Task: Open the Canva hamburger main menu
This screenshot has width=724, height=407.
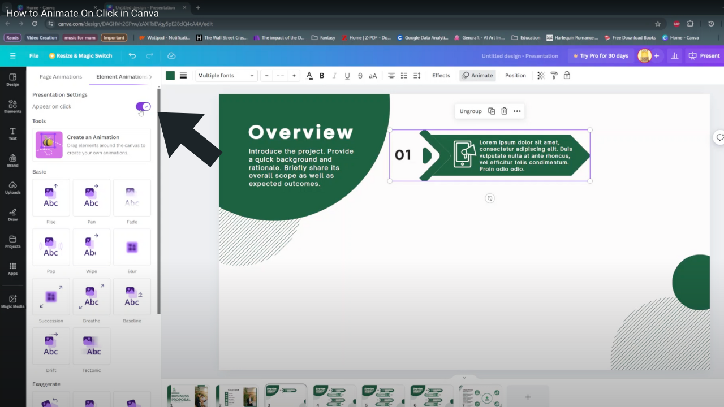Action: click(12, 55)
